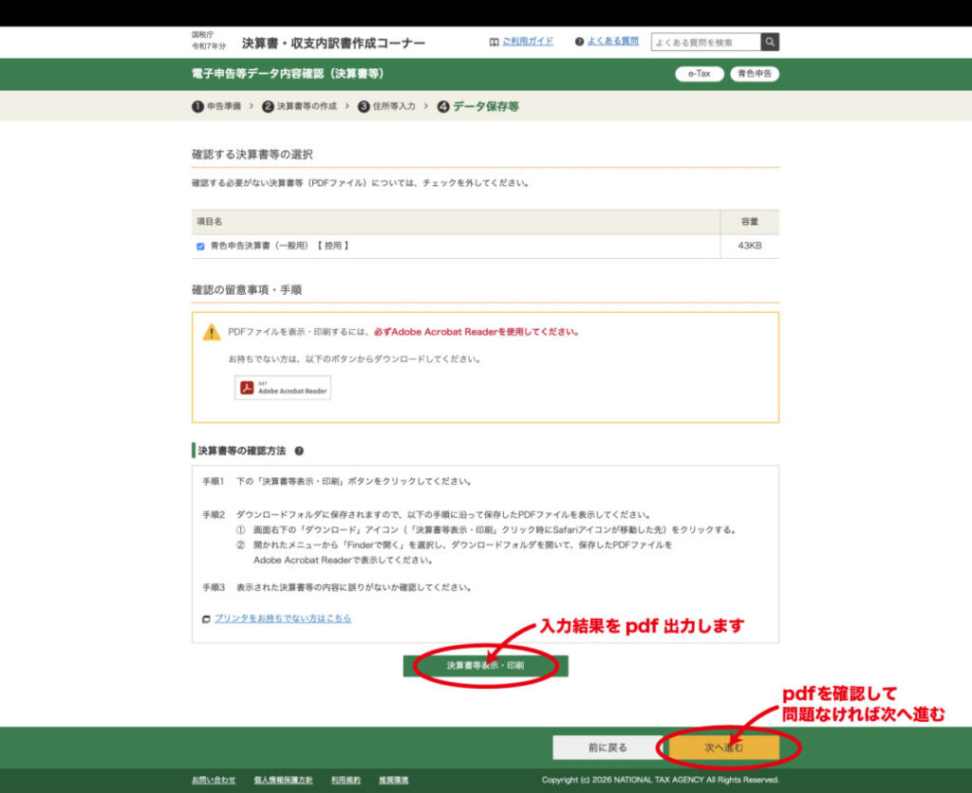Click the book icon beside ご利用ガイド
972x793 pixels.
point(494,42)
